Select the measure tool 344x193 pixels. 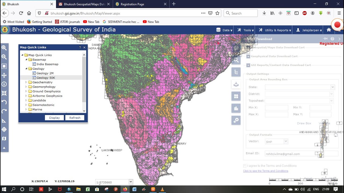point(4,121)
